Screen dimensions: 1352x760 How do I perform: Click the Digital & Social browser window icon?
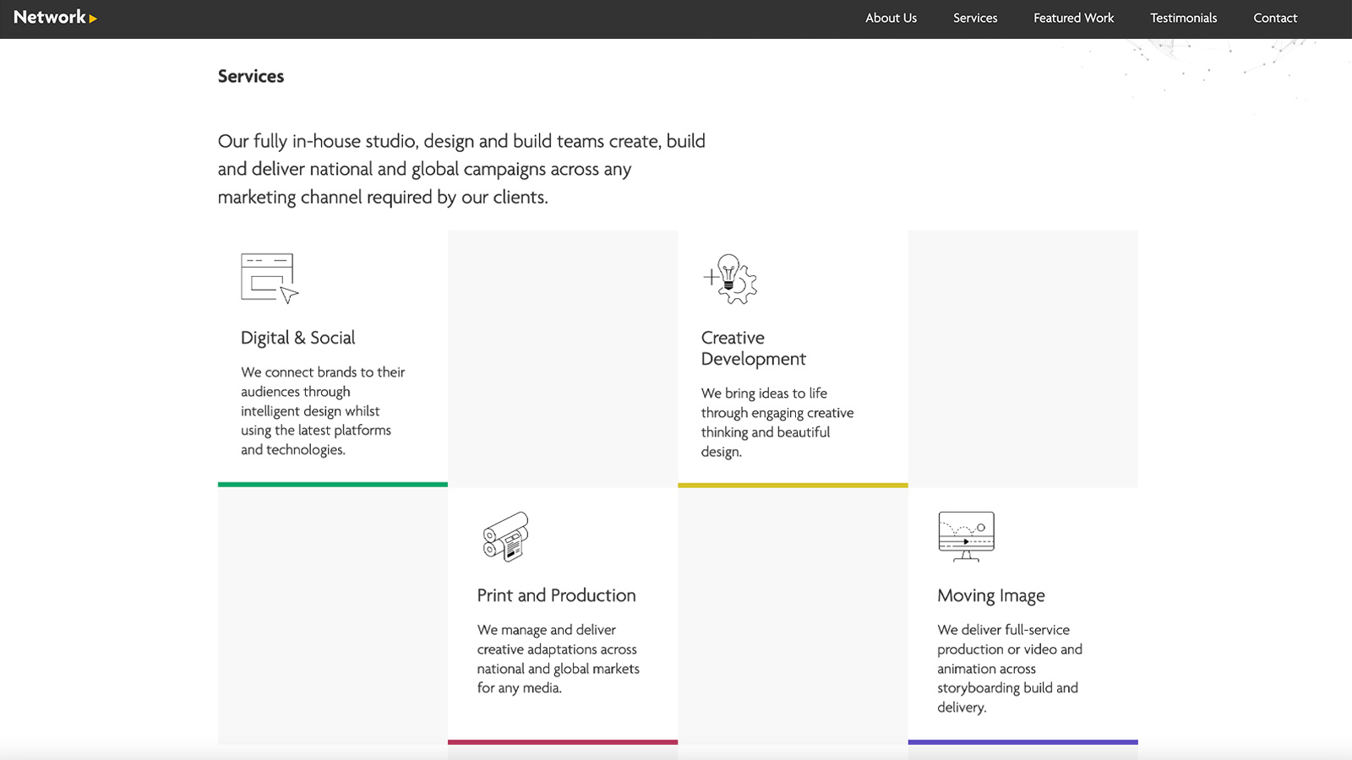(x=269, y=278)
